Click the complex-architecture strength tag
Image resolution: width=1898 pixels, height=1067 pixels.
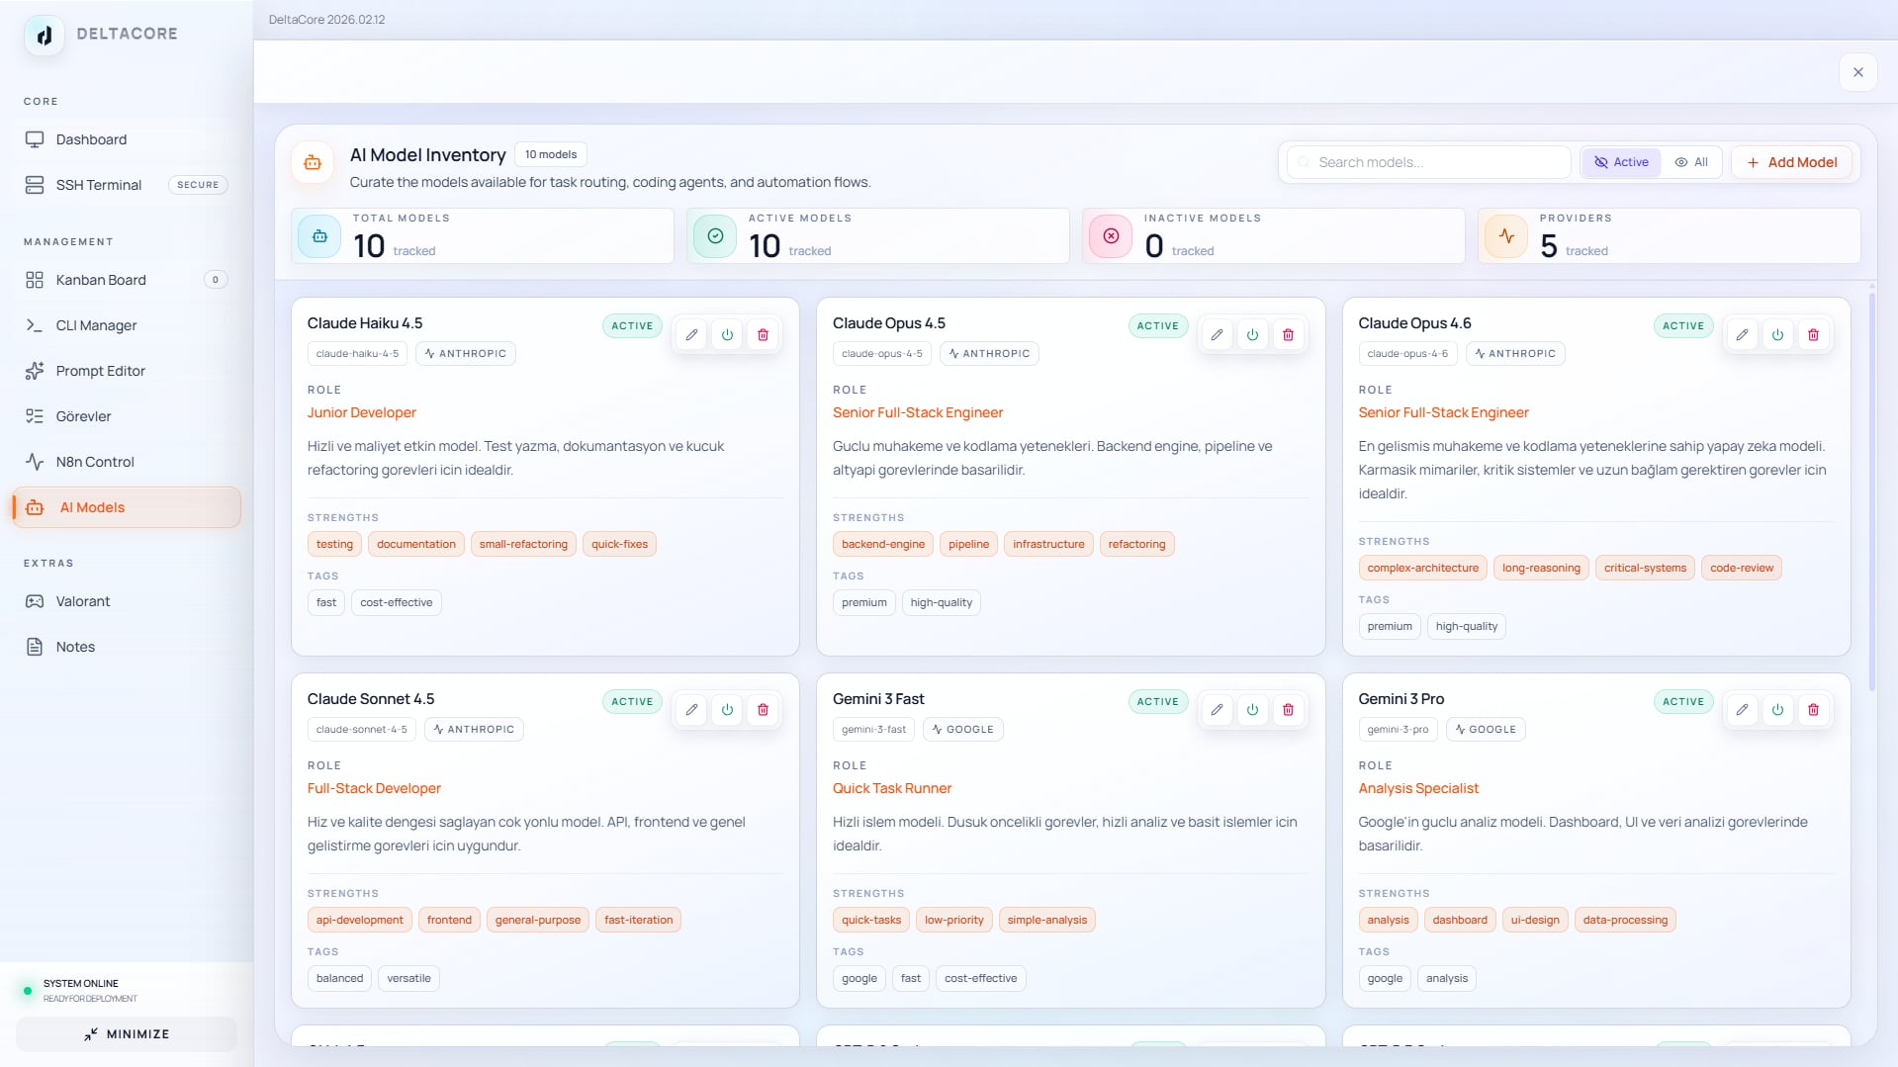(1422, 568)
